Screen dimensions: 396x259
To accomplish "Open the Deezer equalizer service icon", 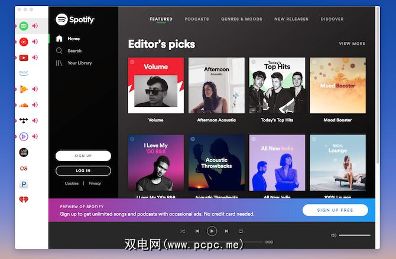I will 24,152.
